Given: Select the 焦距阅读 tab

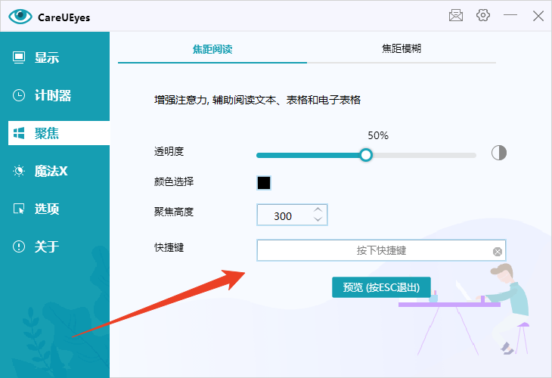Looking at the screenshot, I should pyautogui.click(x=212, y=49).
